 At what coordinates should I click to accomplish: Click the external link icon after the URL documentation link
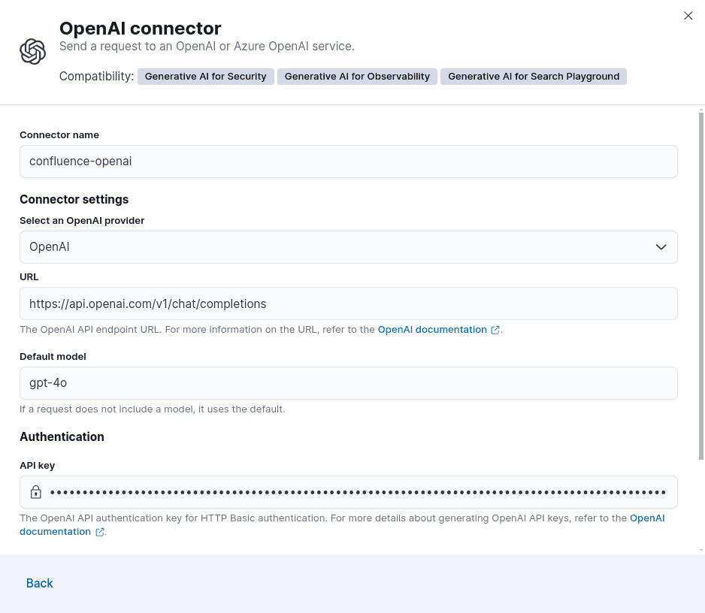coord(495,329)
